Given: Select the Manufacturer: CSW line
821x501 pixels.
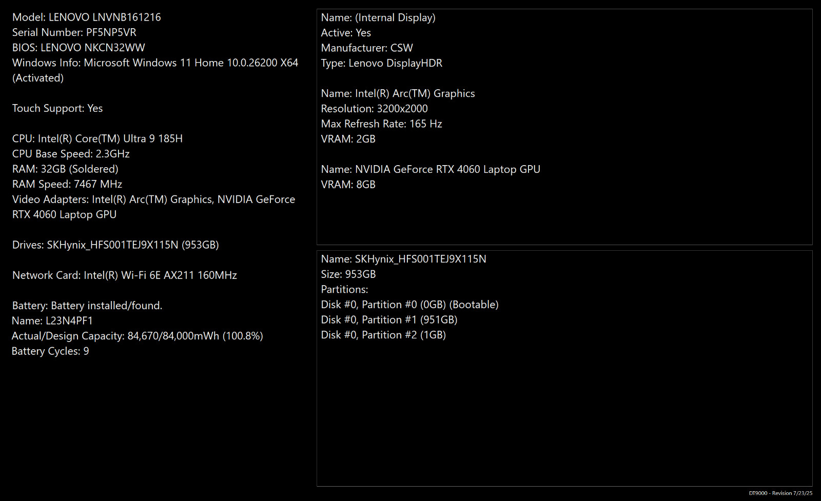Looking at the screenshot, I should point(367,48).
